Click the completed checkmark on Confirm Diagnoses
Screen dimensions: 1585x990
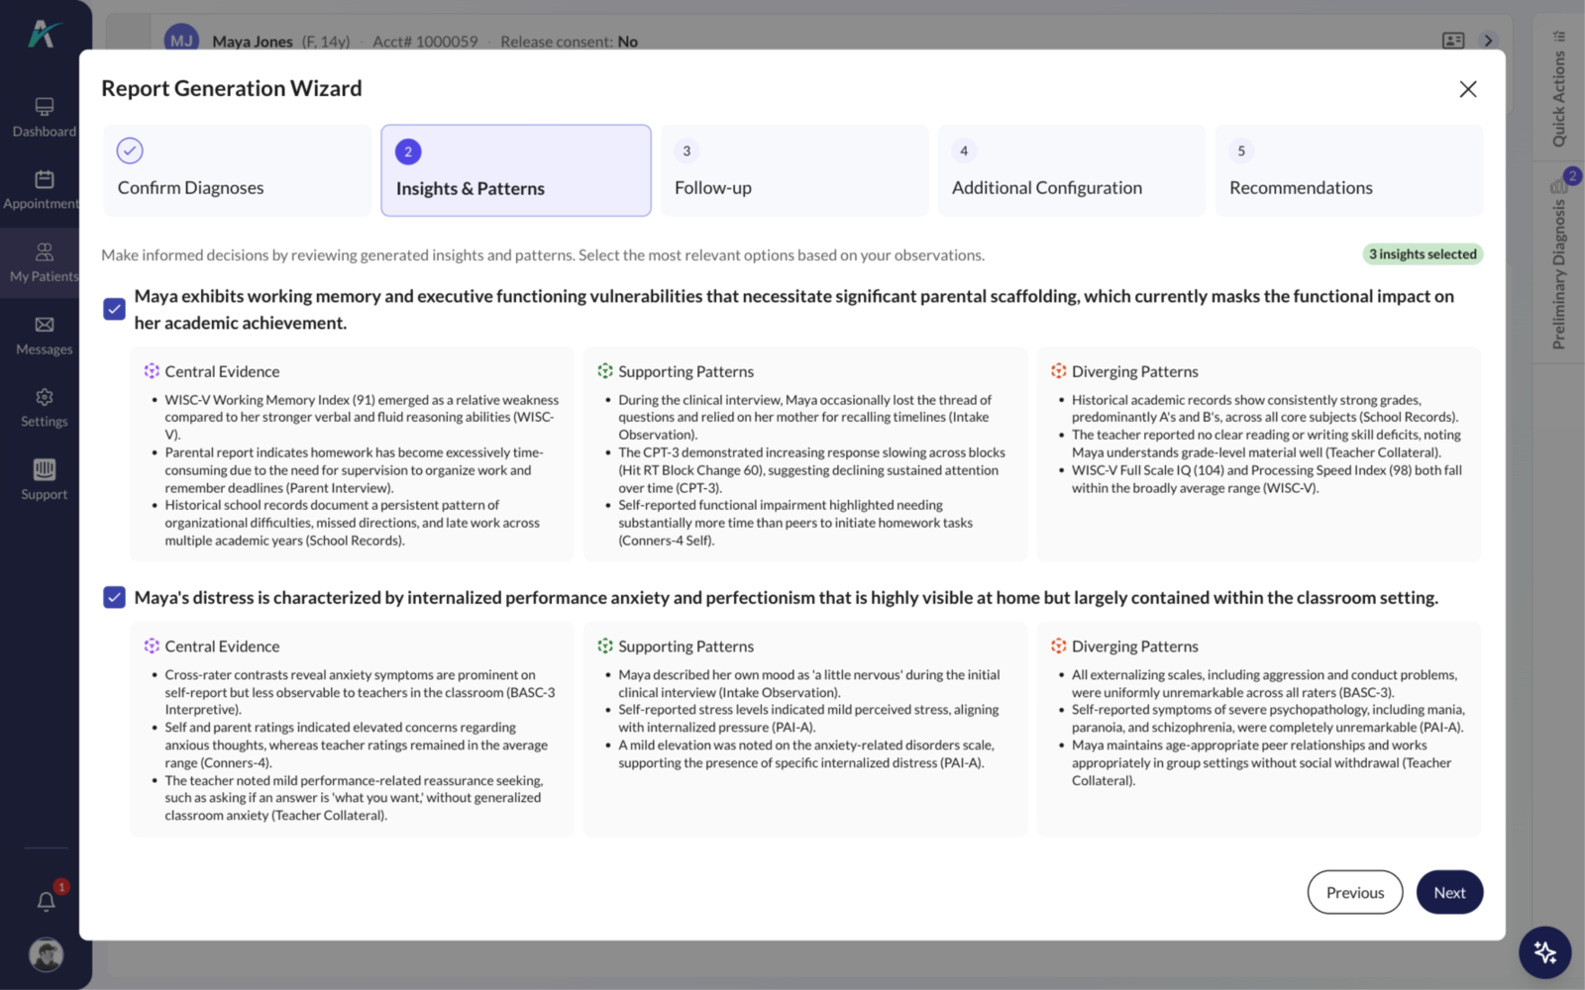coord(130,150)
